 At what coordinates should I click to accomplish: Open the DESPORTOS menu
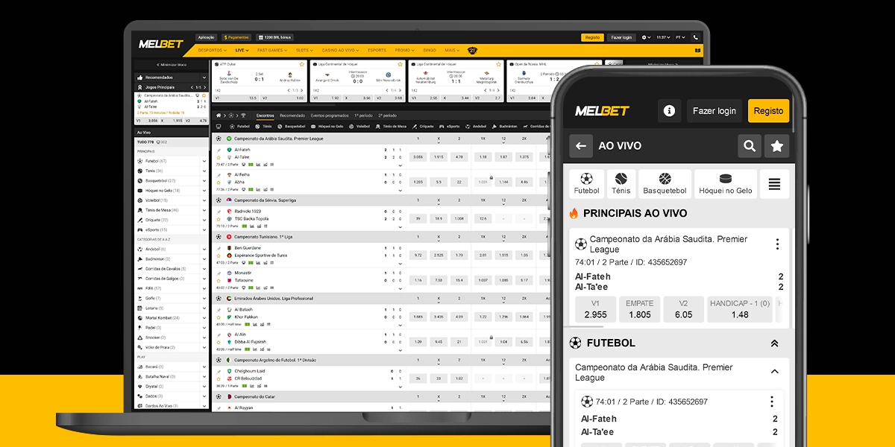pos(212,51)
